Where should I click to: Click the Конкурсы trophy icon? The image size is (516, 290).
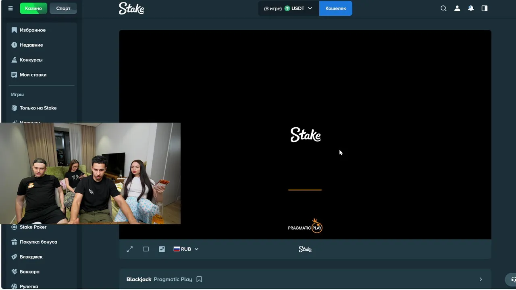pyautogui.click(x=14, y=60)
